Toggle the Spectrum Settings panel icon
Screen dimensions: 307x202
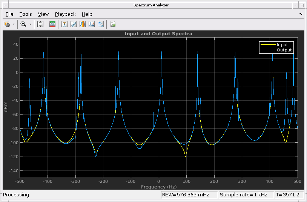point(52,24)
